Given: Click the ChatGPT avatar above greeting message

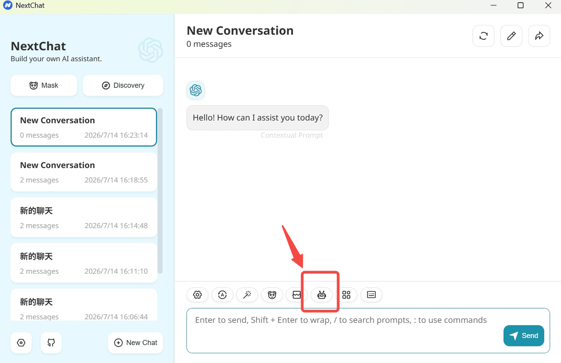Looking at the screenshot, I should coord(195,90).
